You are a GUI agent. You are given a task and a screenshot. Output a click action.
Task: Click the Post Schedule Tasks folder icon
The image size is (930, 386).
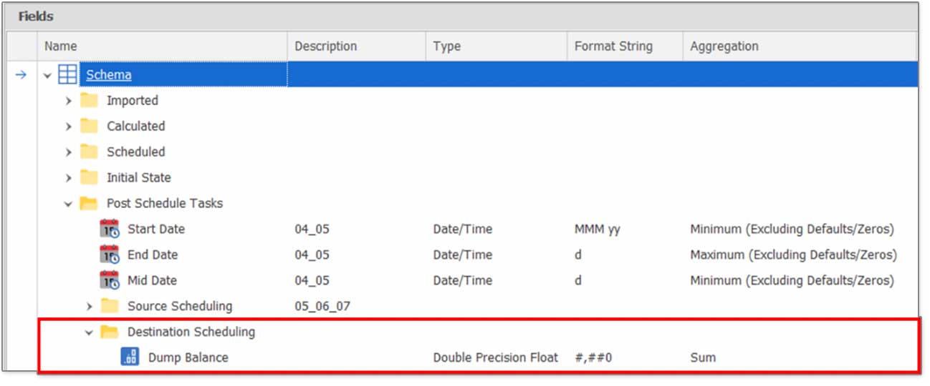point(89,204)
